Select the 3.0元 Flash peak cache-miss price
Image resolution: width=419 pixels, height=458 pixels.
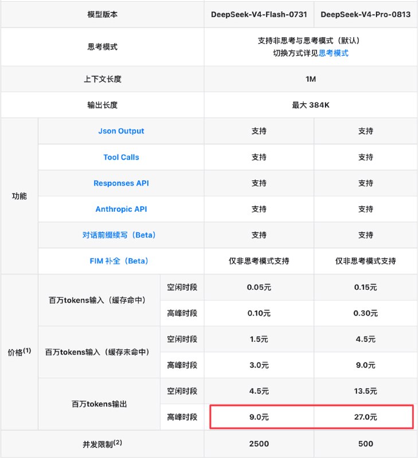[259, 365]
